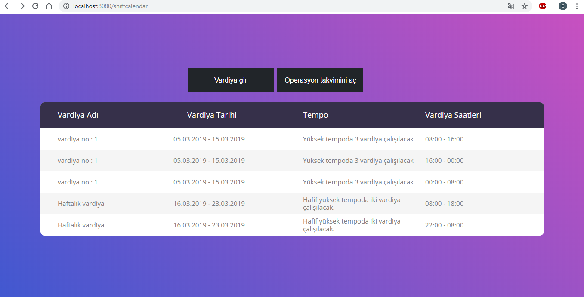Select vardiya no : 1 in 00:00 - 08:00 row
This screenshot has height=297, width=584.
(77, 182)
